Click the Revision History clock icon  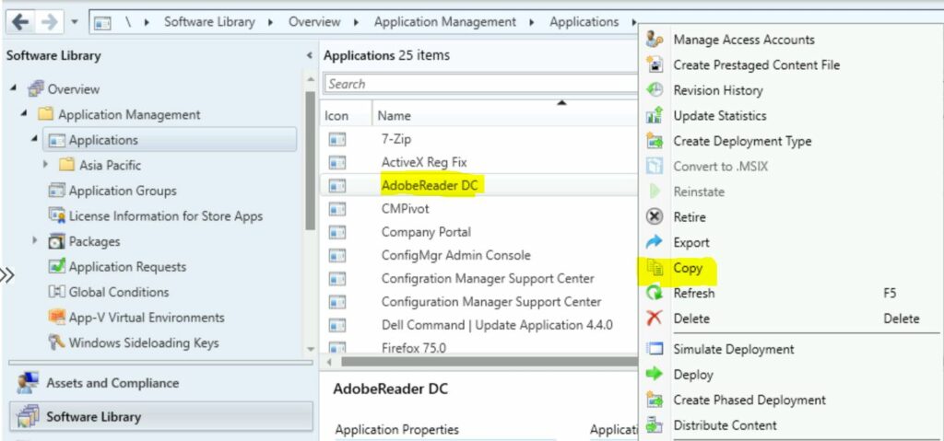(x=655, y=90)
